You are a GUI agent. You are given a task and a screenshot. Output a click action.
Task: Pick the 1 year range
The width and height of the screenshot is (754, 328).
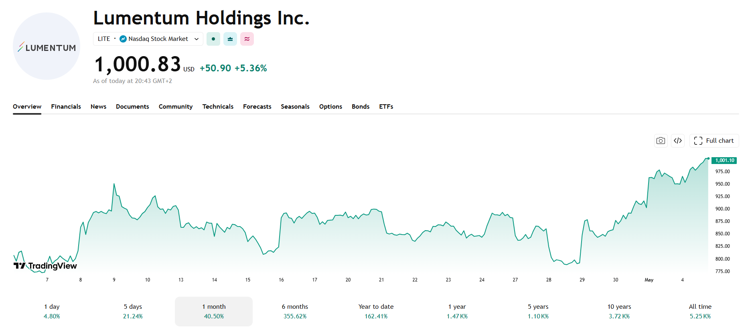457,311
